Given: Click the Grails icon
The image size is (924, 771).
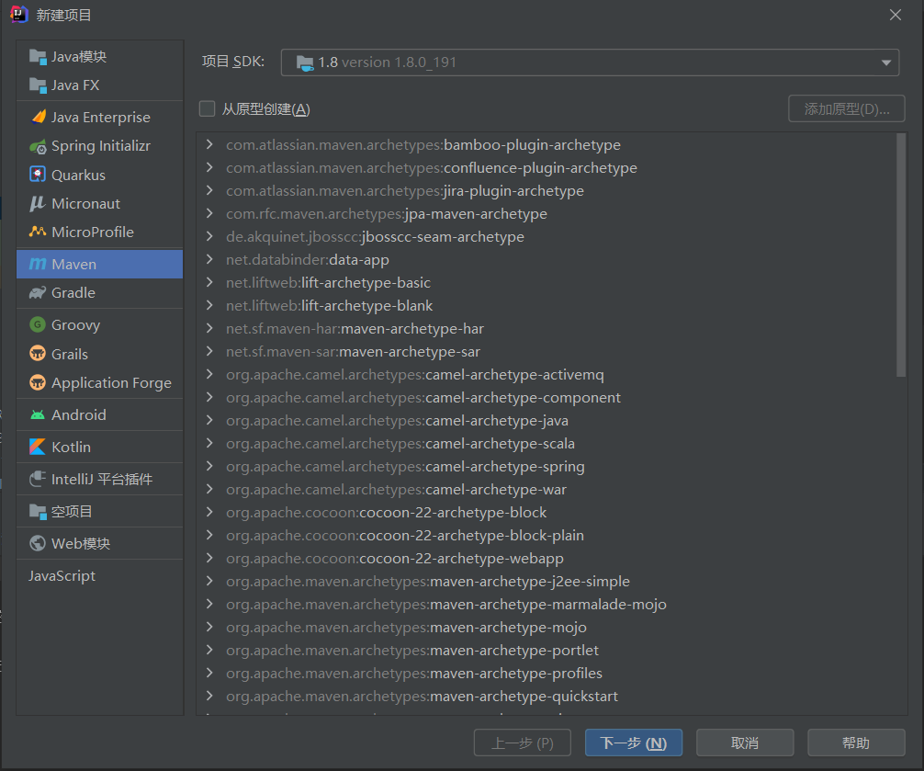Looking at the screenshot, I should coord(38,354).
